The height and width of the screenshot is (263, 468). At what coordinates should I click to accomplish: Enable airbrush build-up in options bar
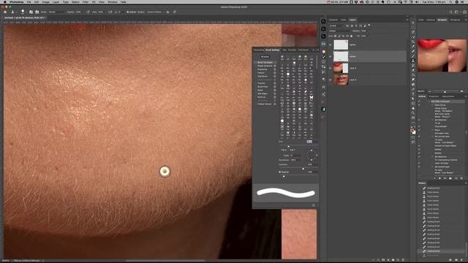pyautogui.click(x=110, y=12)
